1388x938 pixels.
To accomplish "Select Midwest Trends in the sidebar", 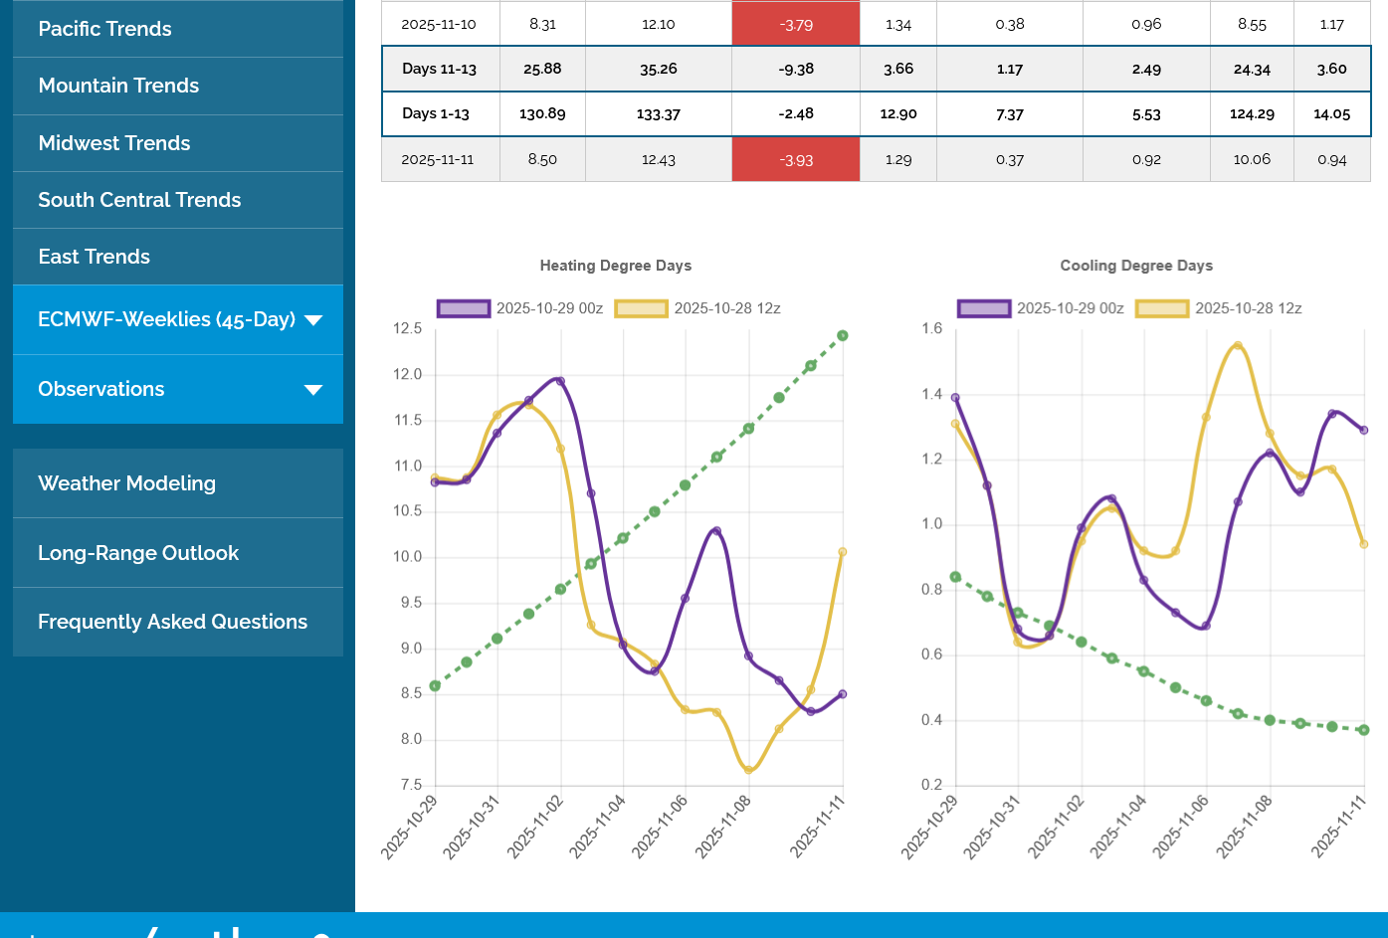I will (x=113, y=143).
